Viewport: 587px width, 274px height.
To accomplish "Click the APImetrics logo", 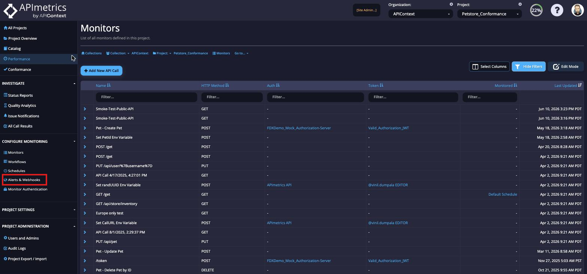I will [35, 10].
